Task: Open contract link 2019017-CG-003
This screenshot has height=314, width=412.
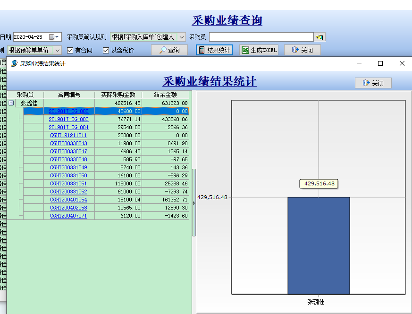Action: (68, 120)
